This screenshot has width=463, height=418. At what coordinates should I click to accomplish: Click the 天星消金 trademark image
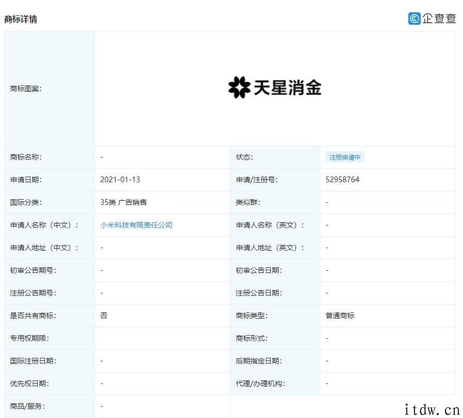point(274,88)
